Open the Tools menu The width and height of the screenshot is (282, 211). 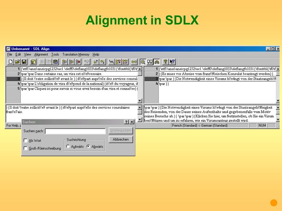55,55
